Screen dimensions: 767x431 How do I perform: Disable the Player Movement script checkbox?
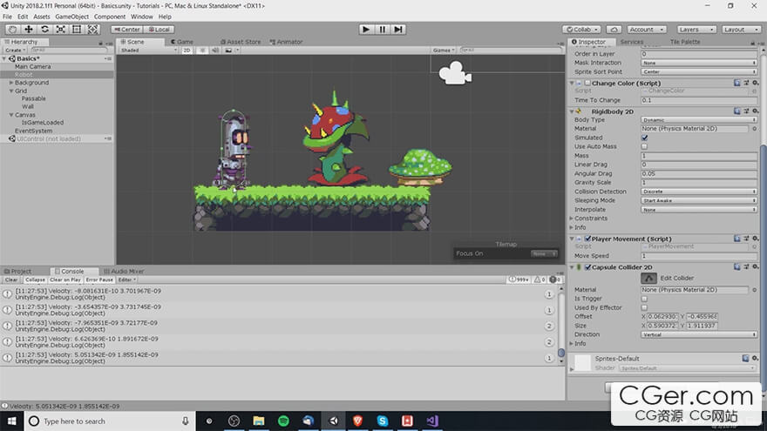(587, 239)
